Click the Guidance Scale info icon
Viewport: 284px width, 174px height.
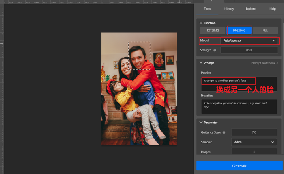point(224,132)
